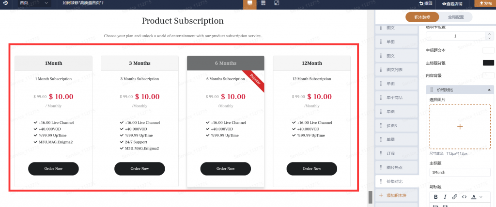Select the 图片热点 block in list
496x207 pixels.
click(397, 167)
